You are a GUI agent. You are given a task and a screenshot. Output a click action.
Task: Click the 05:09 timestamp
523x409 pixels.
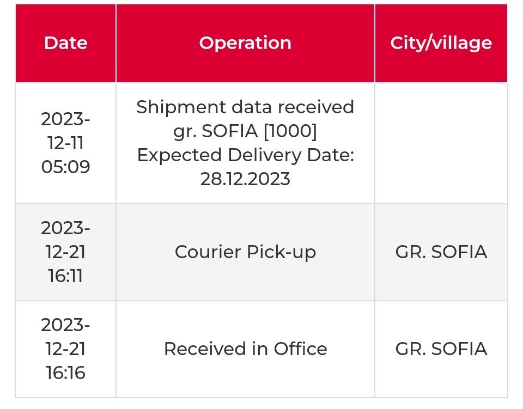coord(65,167)
